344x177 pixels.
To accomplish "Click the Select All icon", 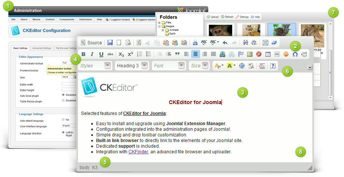I will [x=265, y=43].
